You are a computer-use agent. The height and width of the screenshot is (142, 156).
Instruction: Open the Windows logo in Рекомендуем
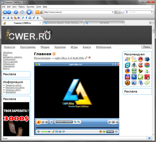coord(128,59)
